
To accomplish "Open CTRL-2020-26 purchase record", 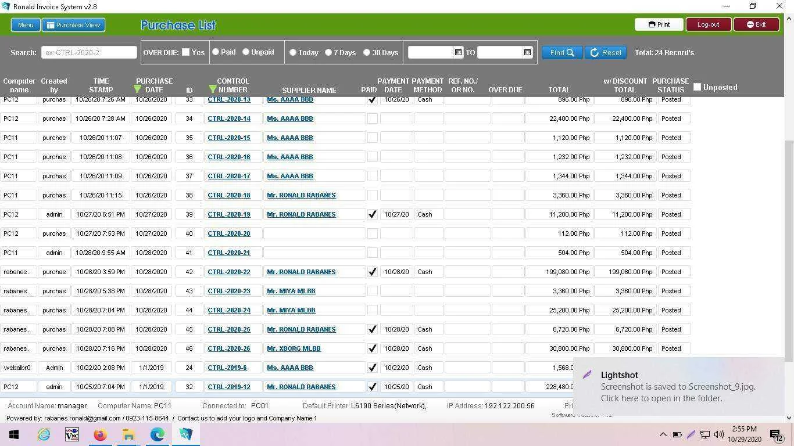I will pyautogui.click(x=229, y=348).
